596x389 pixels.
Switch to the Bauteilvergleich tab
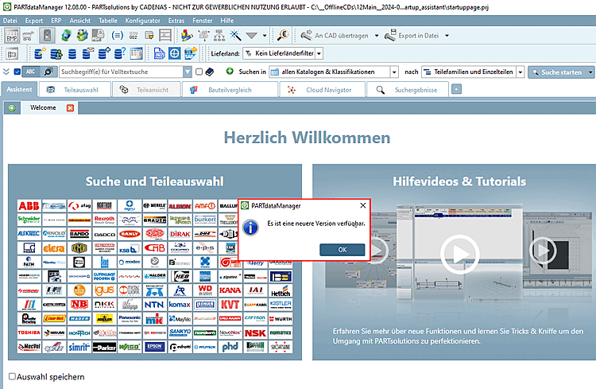click(230, 90)
